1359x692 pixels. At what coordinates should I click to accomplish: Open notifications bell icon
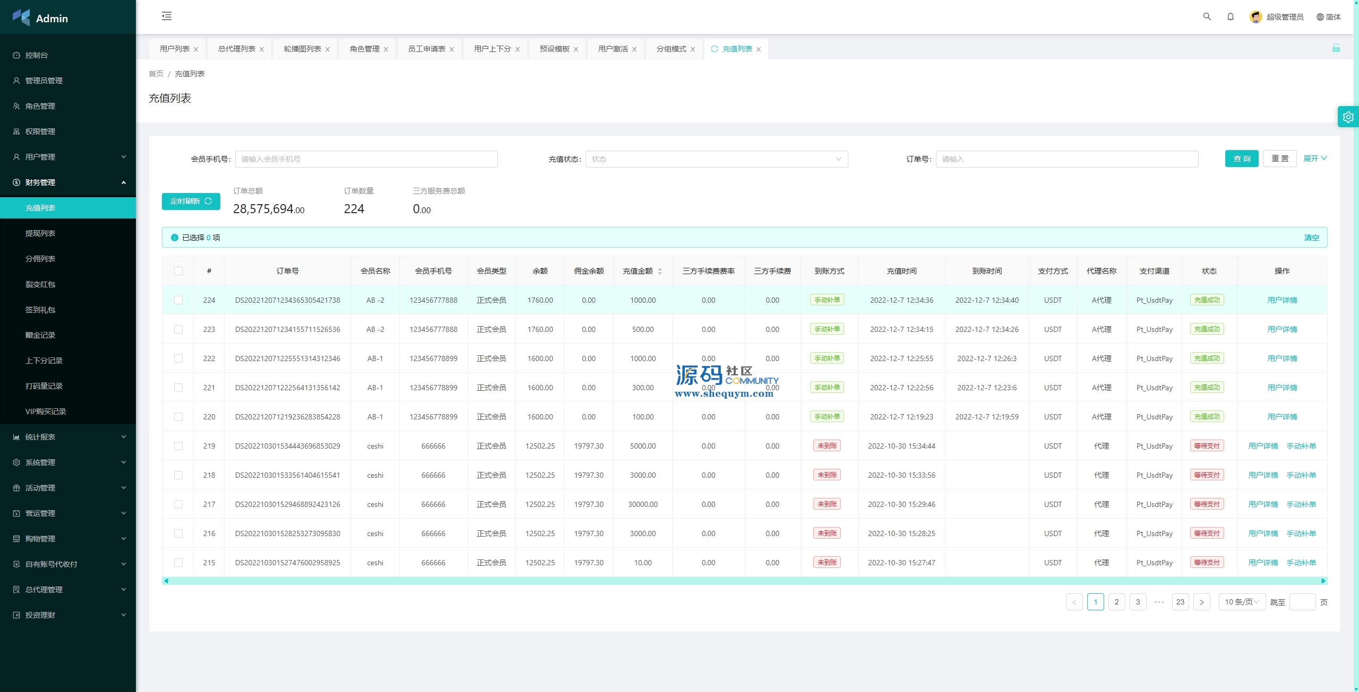[1230, 16]
